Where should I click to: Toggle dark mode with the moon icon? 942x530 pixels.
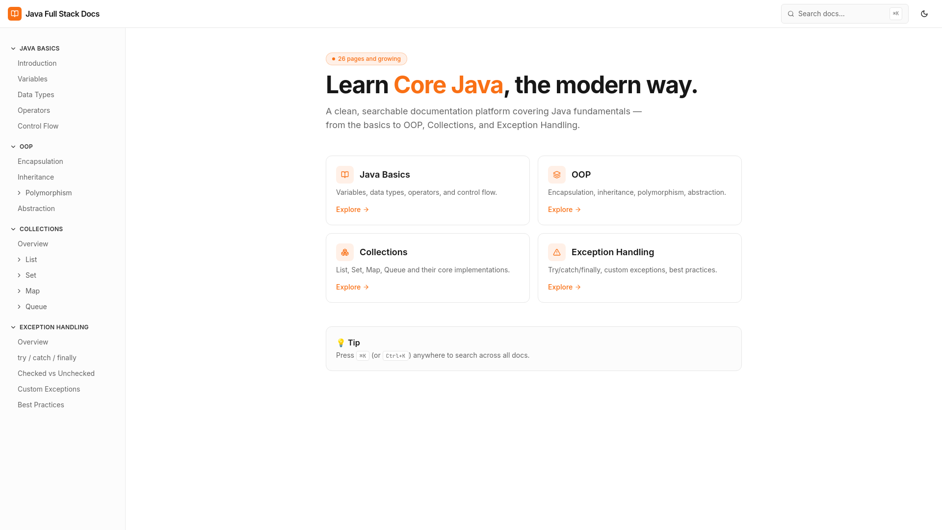[x=924, y=14]
